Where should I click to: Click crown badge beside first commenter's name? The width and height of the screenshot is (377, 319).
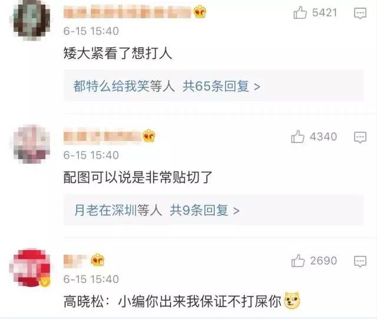[x=200, y=12]
